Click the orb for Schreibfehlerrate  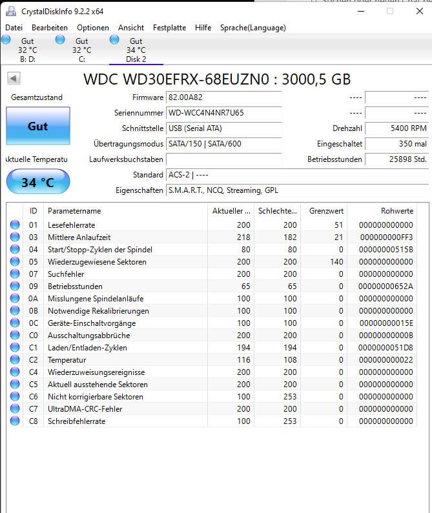click(15, 421)
